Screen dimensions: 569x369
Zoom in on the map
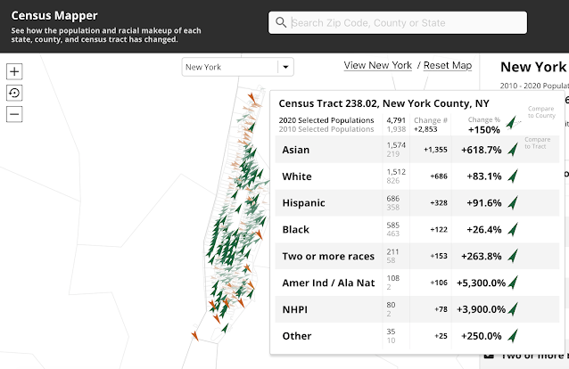15,71
